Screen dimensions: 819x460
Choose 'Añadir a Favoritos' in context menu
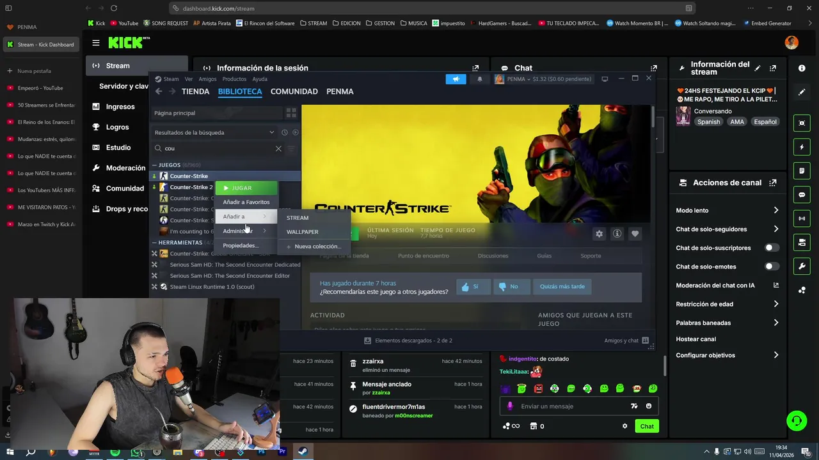(246, 202)
